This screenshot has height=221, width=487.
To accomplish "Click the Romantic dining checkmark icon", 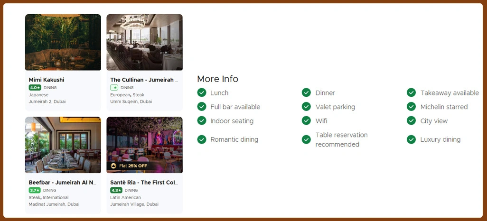I will point(202,139).
